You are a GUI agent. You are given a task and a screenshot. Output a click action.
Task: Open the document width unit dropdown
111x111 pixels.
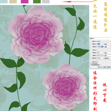(x=108, y=53)
